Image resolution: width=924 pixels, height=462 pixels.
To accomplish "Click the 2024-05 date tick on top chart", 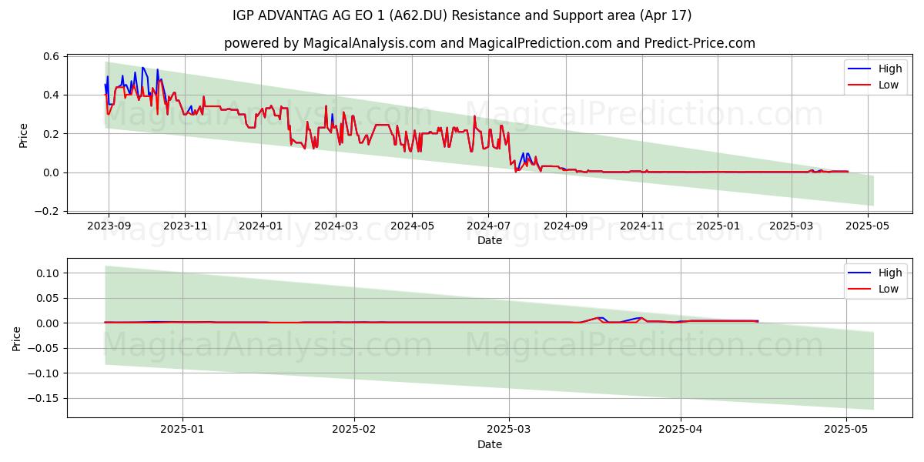I will click(412, 226).
